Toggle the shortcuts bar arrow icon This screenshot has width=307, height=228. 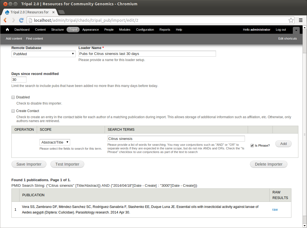point(296,30)
